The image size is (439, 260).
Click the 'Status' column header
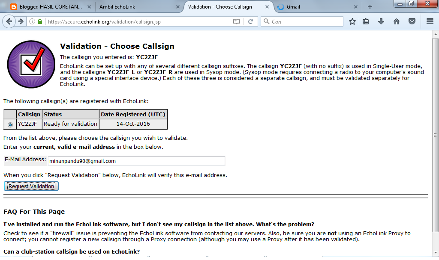coord(71,114)
